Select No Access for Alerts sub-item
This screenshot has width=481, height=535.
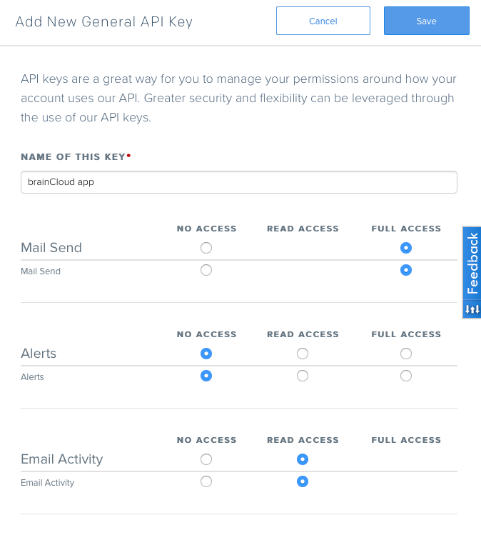206,376
